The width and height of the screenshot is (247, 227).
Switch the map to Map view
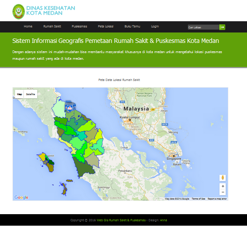tap(20, 94)
